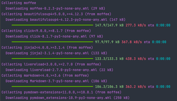The height and width of the screenshot is (101, 177).
Task: Click the livereload-2.7.0 wheel filename
Action: (63, 70)
